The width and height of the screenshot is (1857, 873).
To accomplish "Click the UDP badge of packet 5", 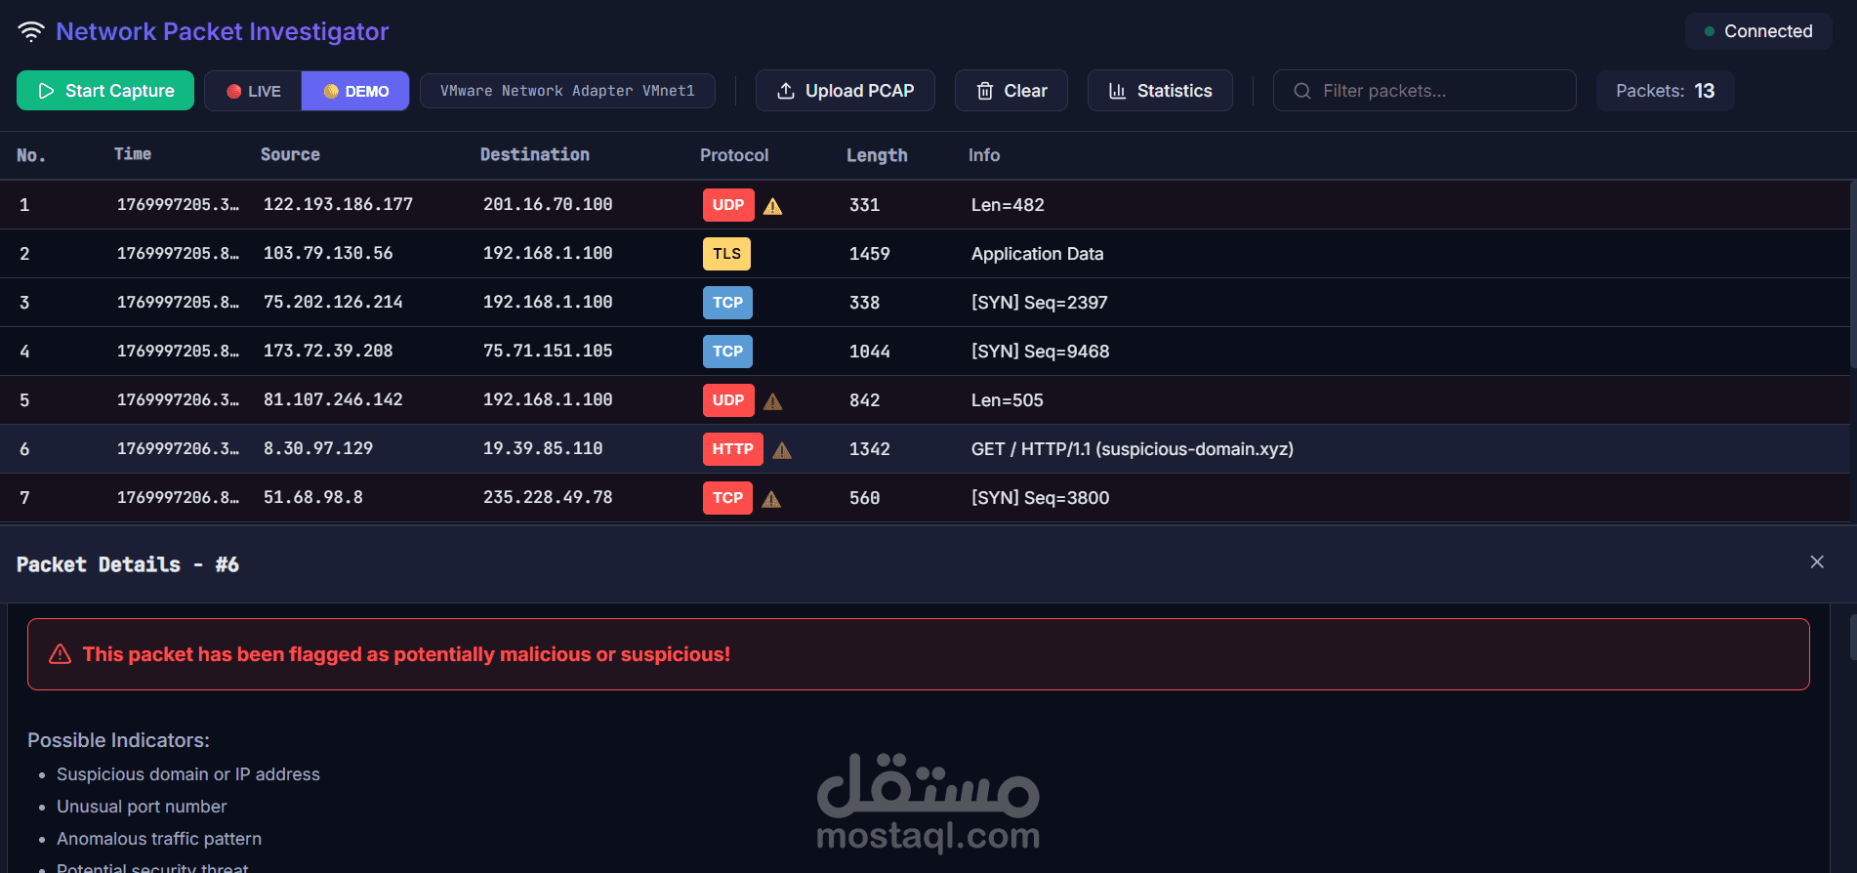I will coord(728,400).
